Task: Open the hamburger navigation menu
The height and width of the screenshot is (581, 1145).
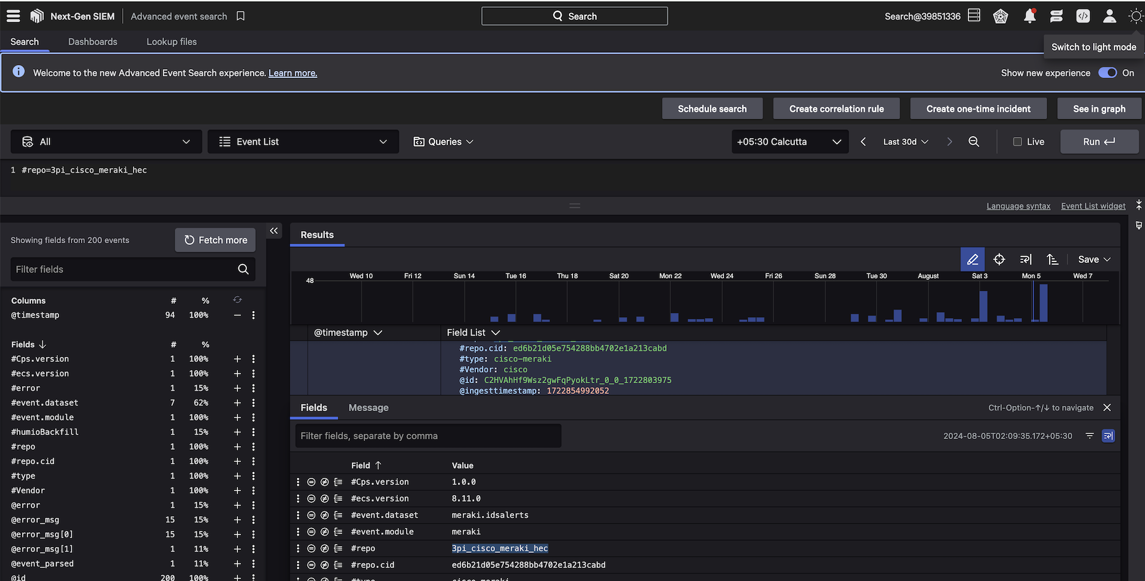Action: 13,16
